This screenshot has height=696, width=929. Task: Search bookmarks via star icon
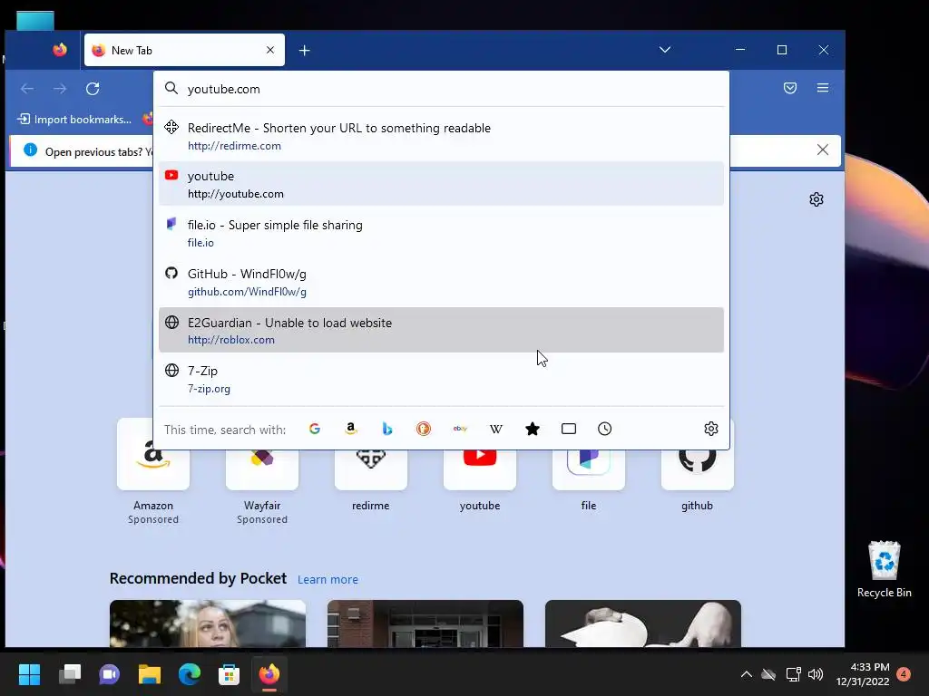[533, 429]
